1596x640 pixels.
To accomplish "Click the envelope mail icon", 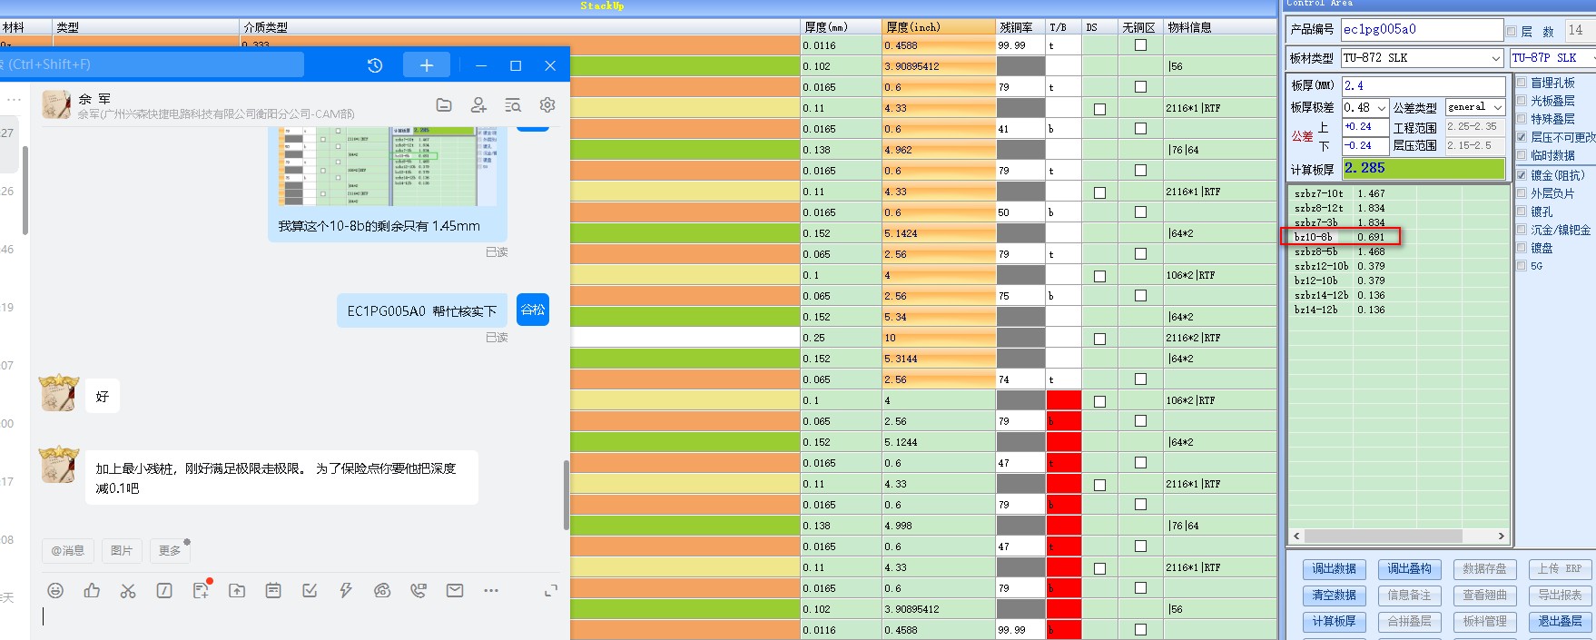I will 455,591.
